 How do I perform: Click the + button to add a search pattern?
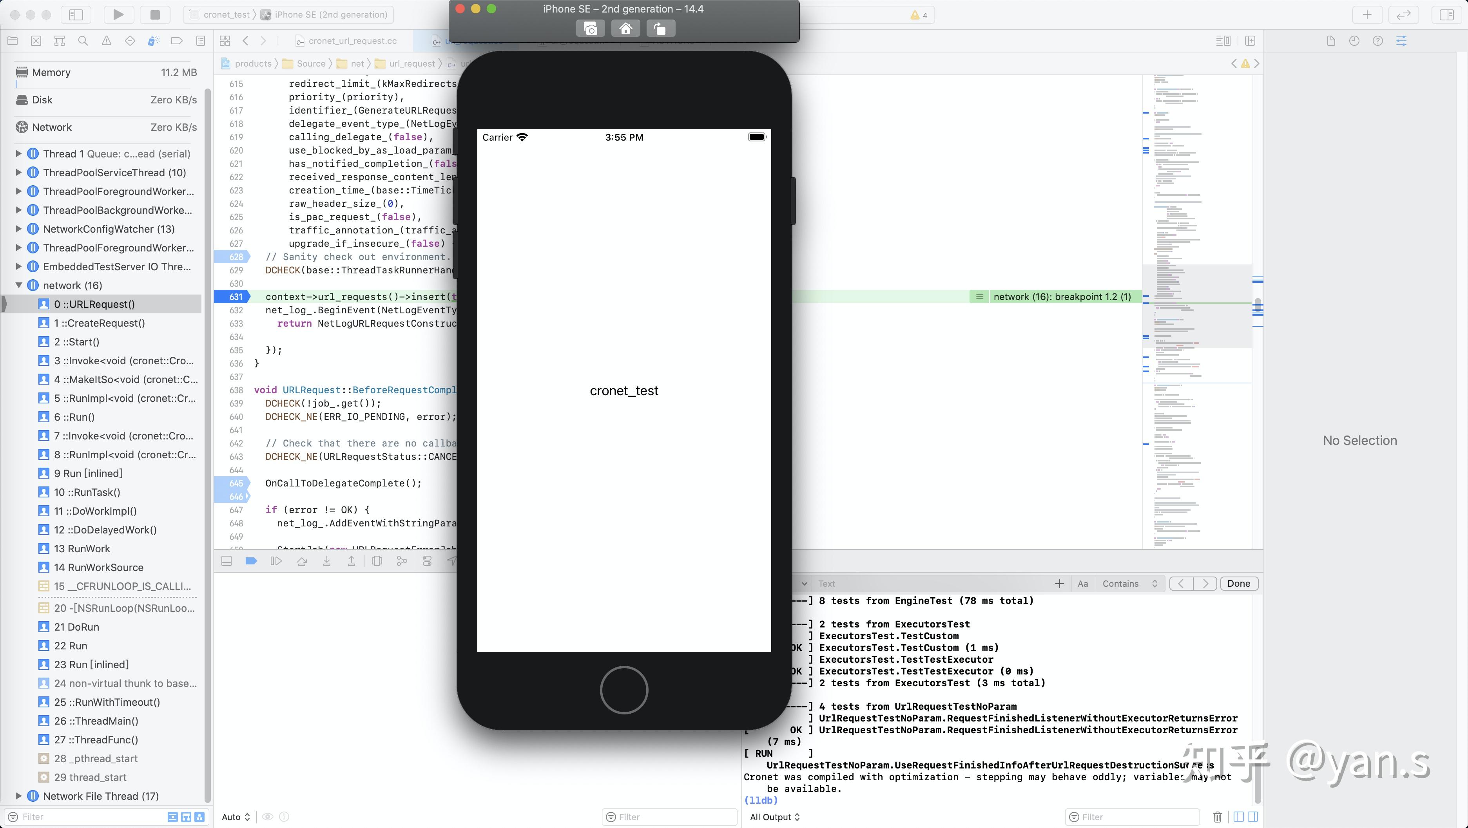pyautogui.click(x=1059, y=583)
